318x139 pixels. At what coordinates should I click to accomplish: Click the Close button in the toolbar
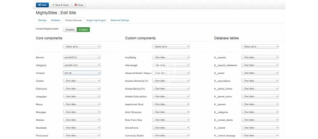click(x=79, y=5)
